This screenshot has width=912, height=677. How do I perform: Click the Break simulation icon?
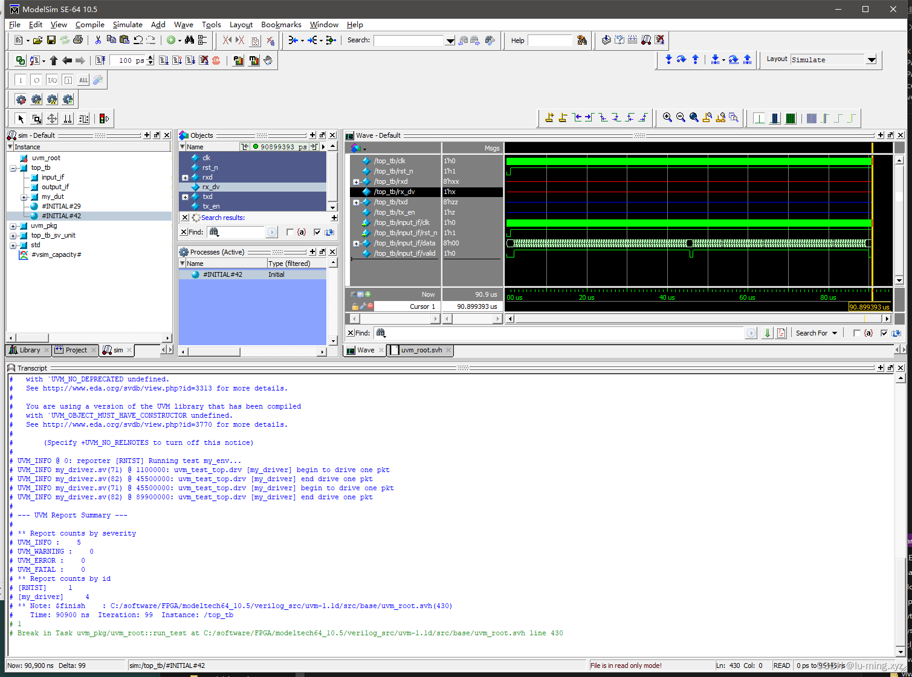(x=204, y=60)
